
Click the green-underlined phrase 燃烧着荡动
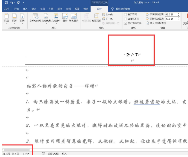pyautogui.click(x=147, y=102)
